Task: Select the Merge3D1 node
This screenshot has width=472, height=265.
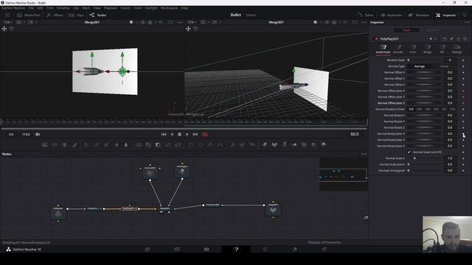Action: click(164, 208)
